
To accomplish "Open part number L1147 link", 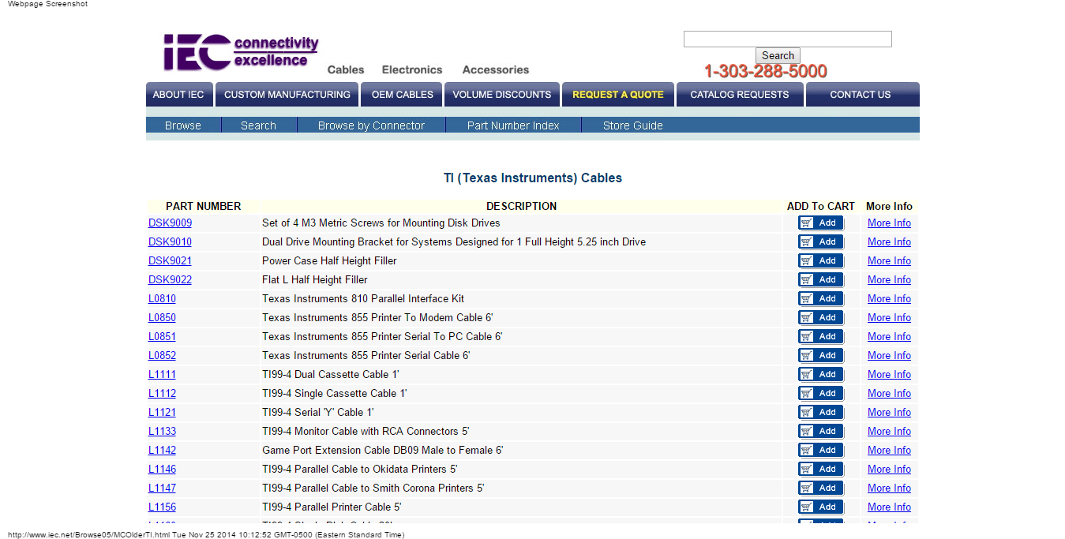I will point(162,488).
